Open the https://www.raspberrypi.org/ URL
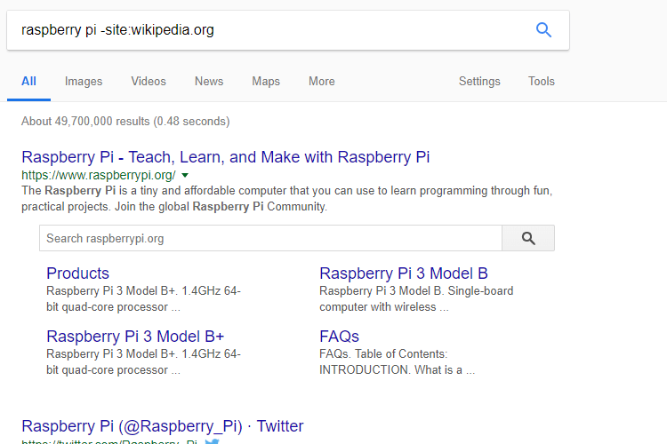Viewport: 667px width, 444px height. tap(99, 175)
